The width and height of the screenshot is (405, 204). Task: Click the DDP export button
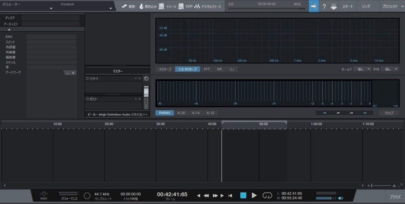coord(185,6)
